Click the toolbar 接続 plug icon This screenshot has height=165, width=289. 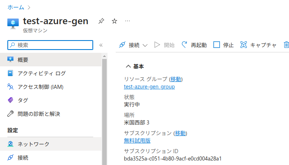click(x=122, y=45)
